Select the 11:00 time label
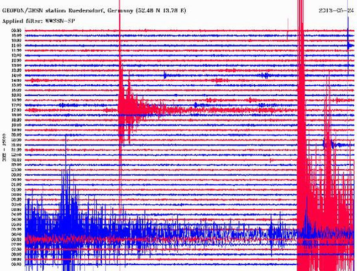Viewport: 357px width, 271px height. click(x=16, y=45)
